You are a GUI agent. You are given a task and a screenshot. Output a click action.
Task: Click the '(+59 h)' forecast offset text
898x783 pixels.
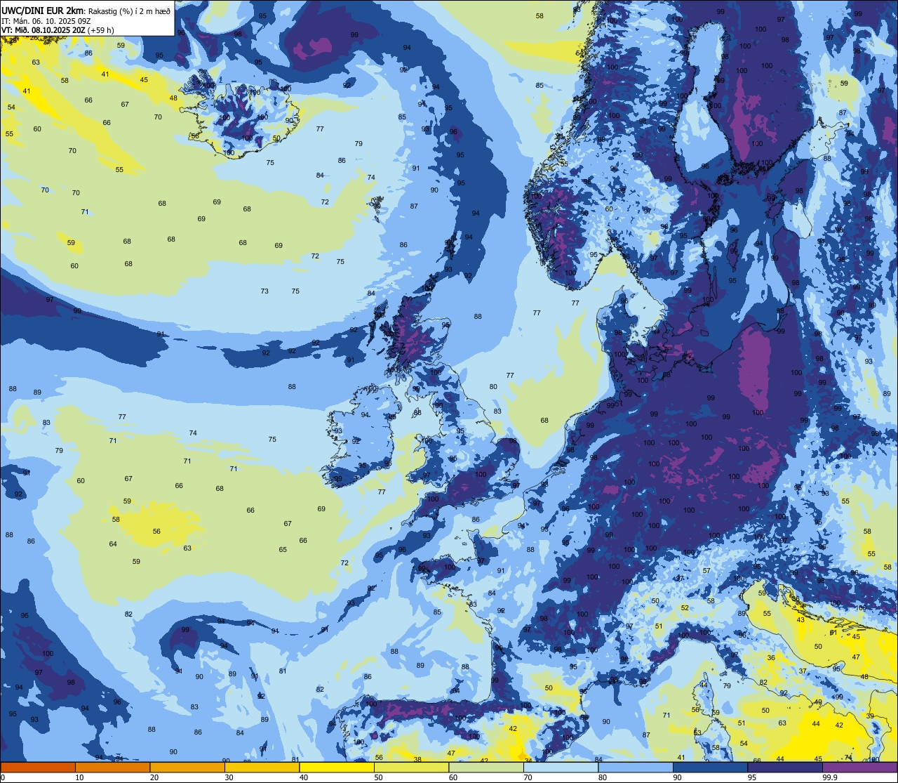point(101,29)
